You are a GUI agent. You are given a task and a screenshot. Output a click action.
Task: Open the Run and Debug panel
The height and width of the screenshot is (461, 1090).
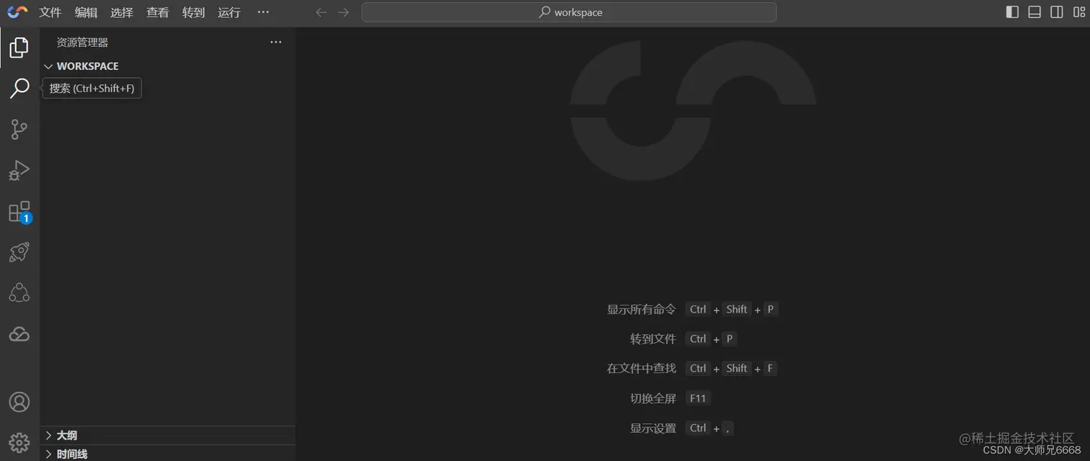[x=19, y=170]
